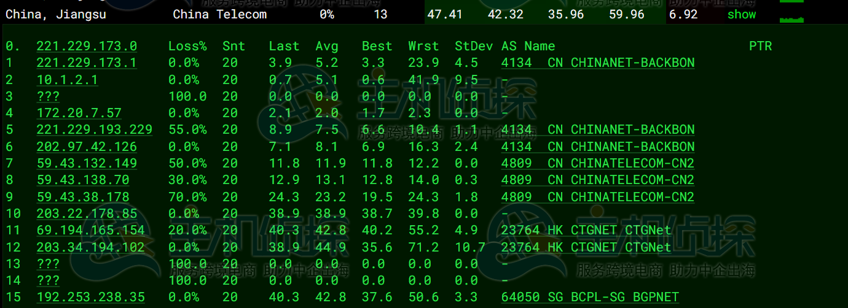Click the ??? entry in hop 13
This screenshot has height=308, width=848.
click(48, 264)
